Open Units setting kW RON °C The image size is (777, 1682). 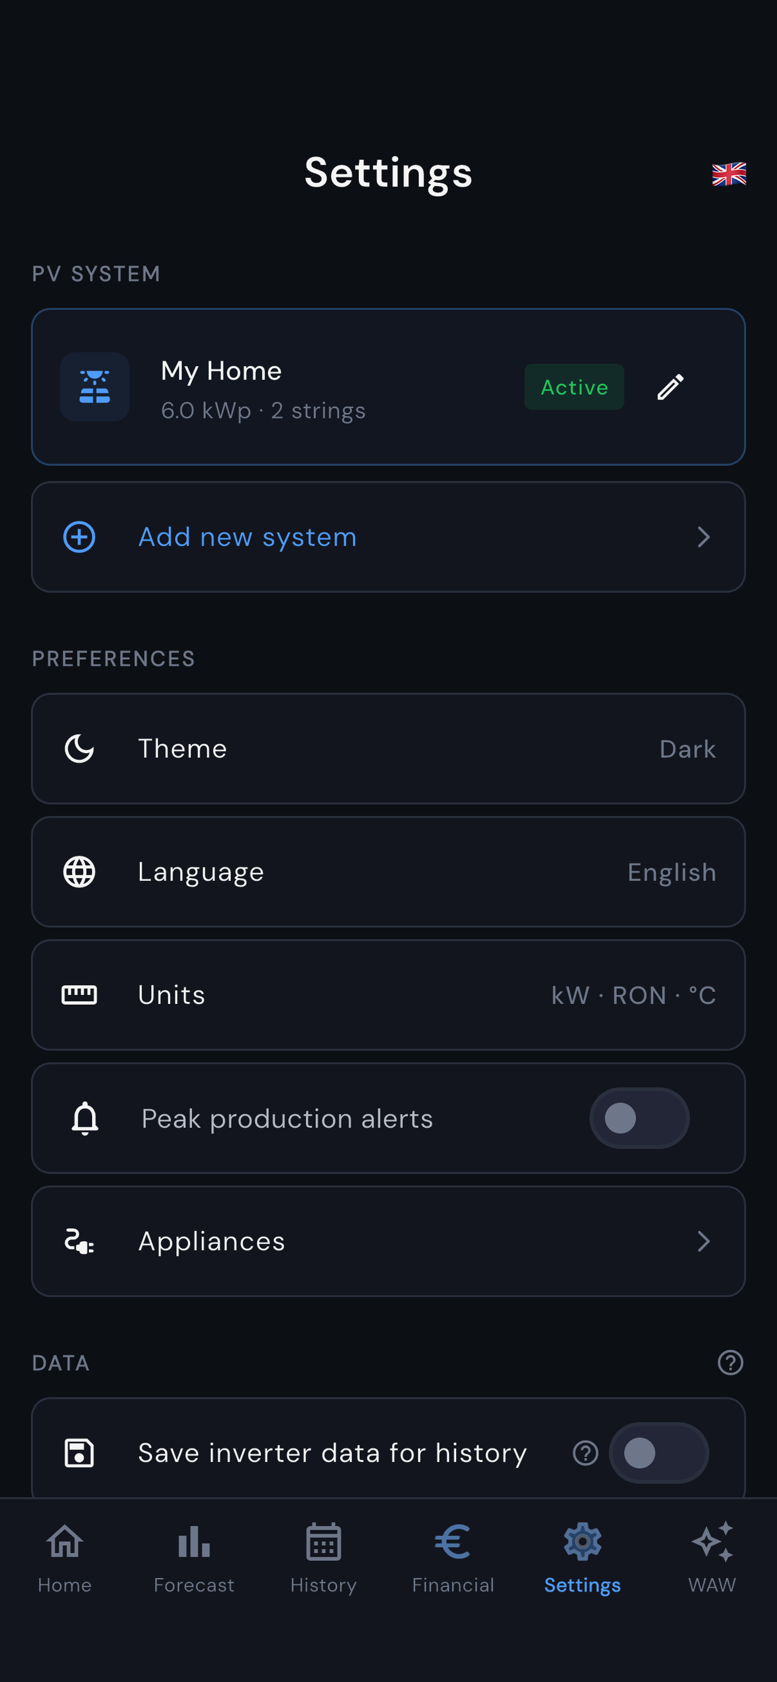[x=388, y=995]
